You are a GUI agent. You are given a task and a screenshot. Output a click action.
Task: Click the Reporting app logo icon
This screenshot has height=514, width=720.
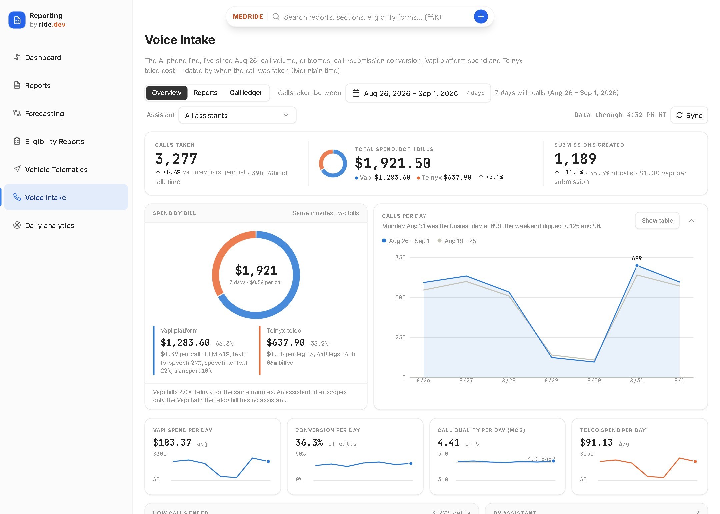point(17,20)
